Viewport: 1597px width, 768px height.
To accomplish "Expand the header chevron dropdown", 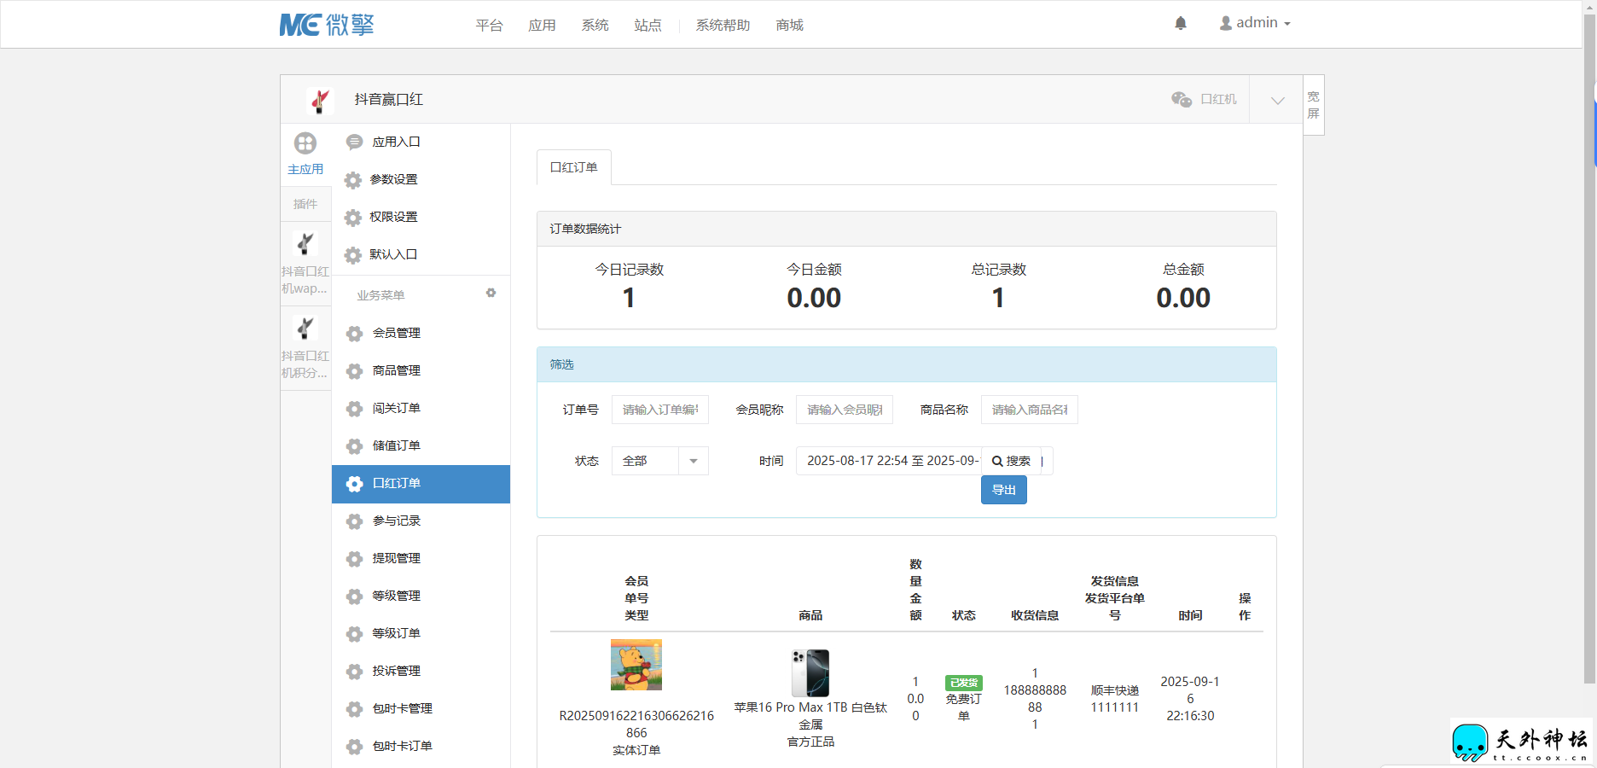I will coord(1277,101).
